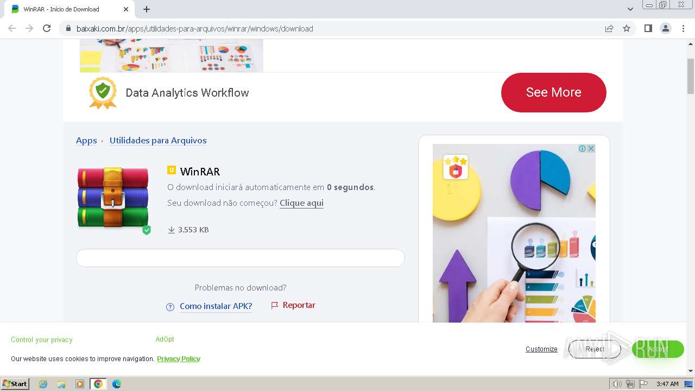Screen dimensions: 695x391
Task: Click the empty download progress bar
Action: (241, 258)
